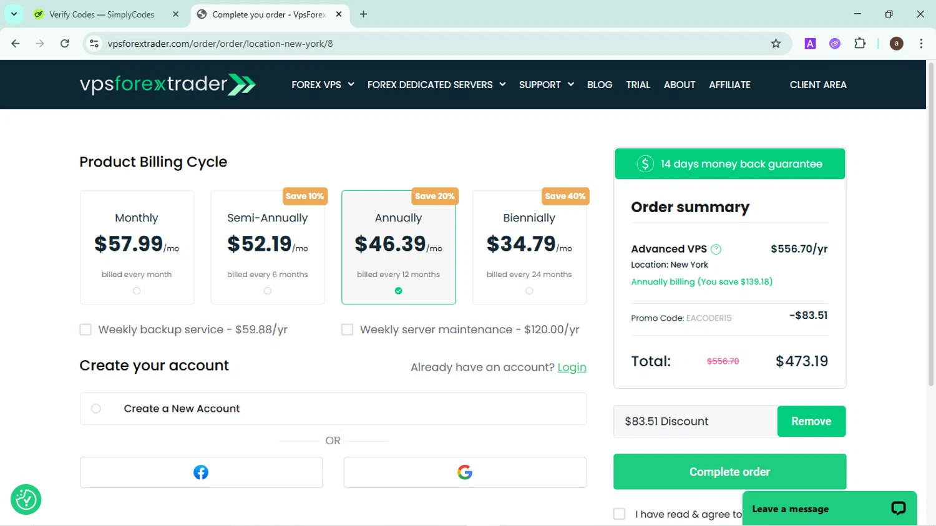
Task: Reload the current page
Action: pos(65,44)
